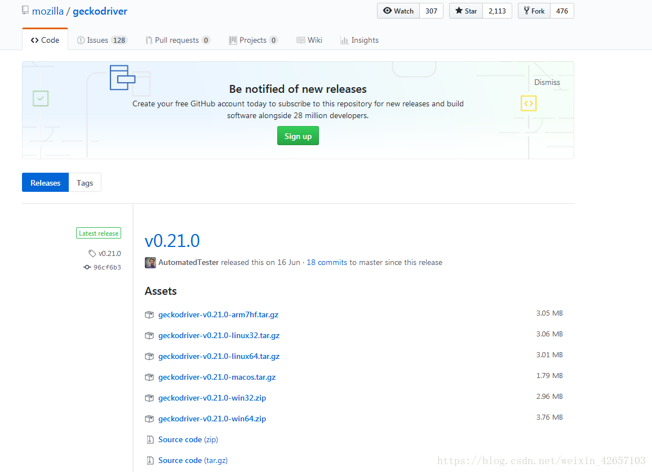Download geckodriver-v0.21.0-win32.zip
652x472 pixels.
click(x=212, y=398)
